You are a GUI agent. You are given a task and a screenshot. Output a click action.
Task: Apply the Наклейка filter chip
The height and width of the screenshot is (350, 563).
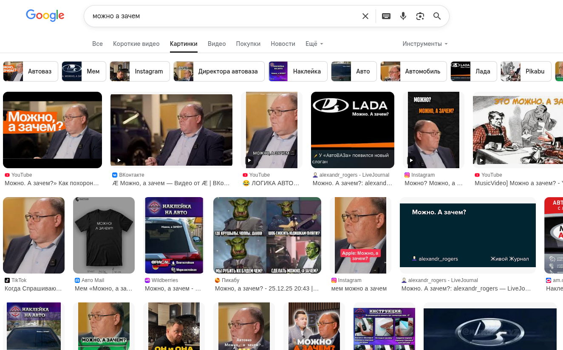click(x=298, y=71)
